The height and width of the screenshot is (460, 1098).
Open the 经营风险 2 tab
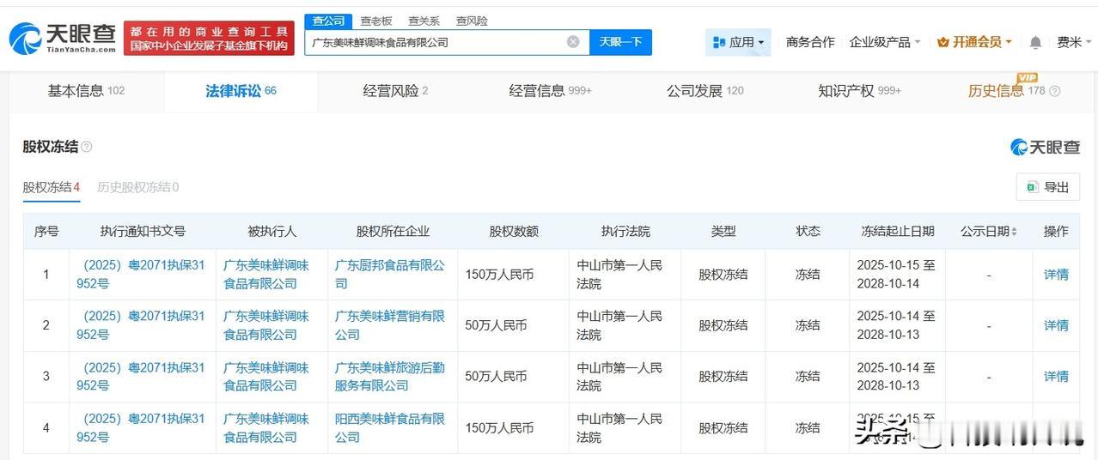[x=395, y=90]
